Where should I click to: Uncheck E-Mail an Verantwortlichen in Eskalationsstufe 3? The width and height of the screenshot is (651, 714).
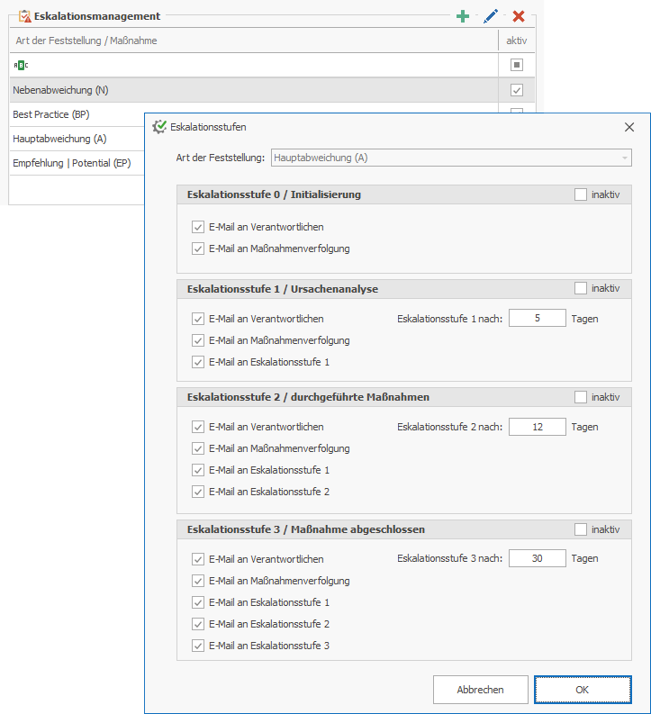[198, 559]
